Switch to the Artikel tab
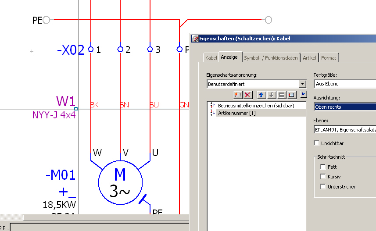The width and height of the screenshot is (376, 231). click(x=309, y=58)
